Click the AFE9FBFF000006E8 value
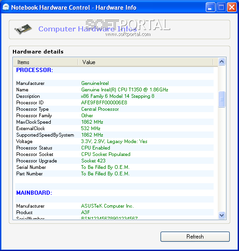Viewport: 239px width, 251px height. (x=104, y=102)
